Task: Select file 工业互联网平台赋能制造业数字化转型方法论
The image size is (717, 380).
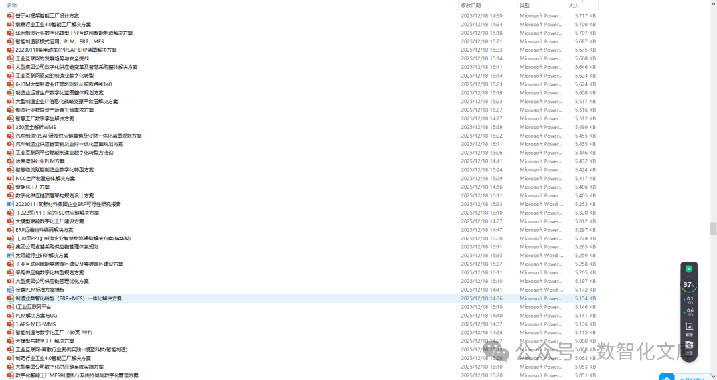Action: [64, 152]
